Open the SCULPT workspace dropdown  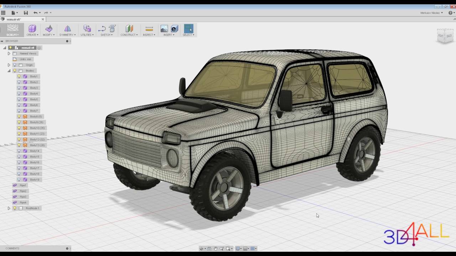[x=12, y=35]
